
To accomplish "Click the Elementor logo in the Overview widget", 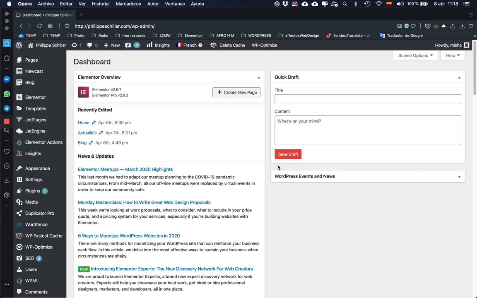I will pos(83,92).
